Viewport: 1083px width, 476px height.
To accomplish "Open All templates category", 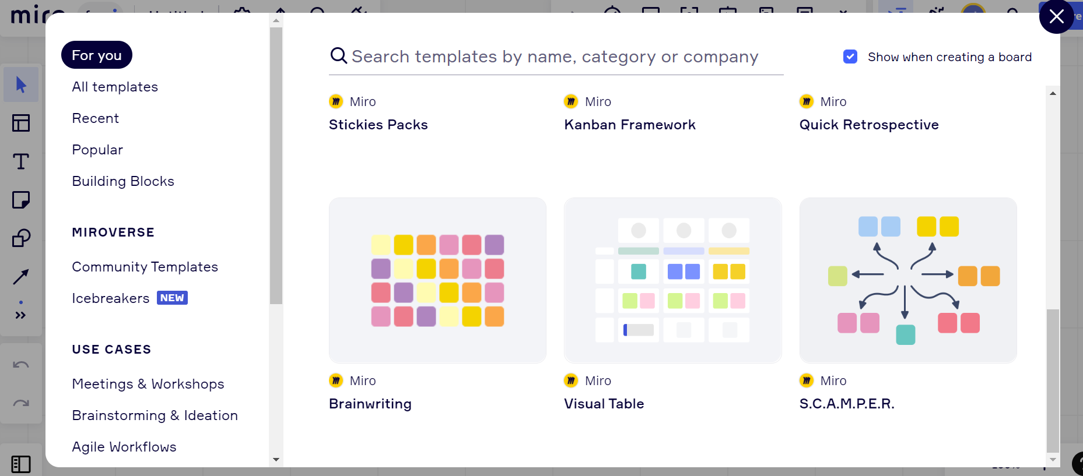I will (x=115, y=87).
